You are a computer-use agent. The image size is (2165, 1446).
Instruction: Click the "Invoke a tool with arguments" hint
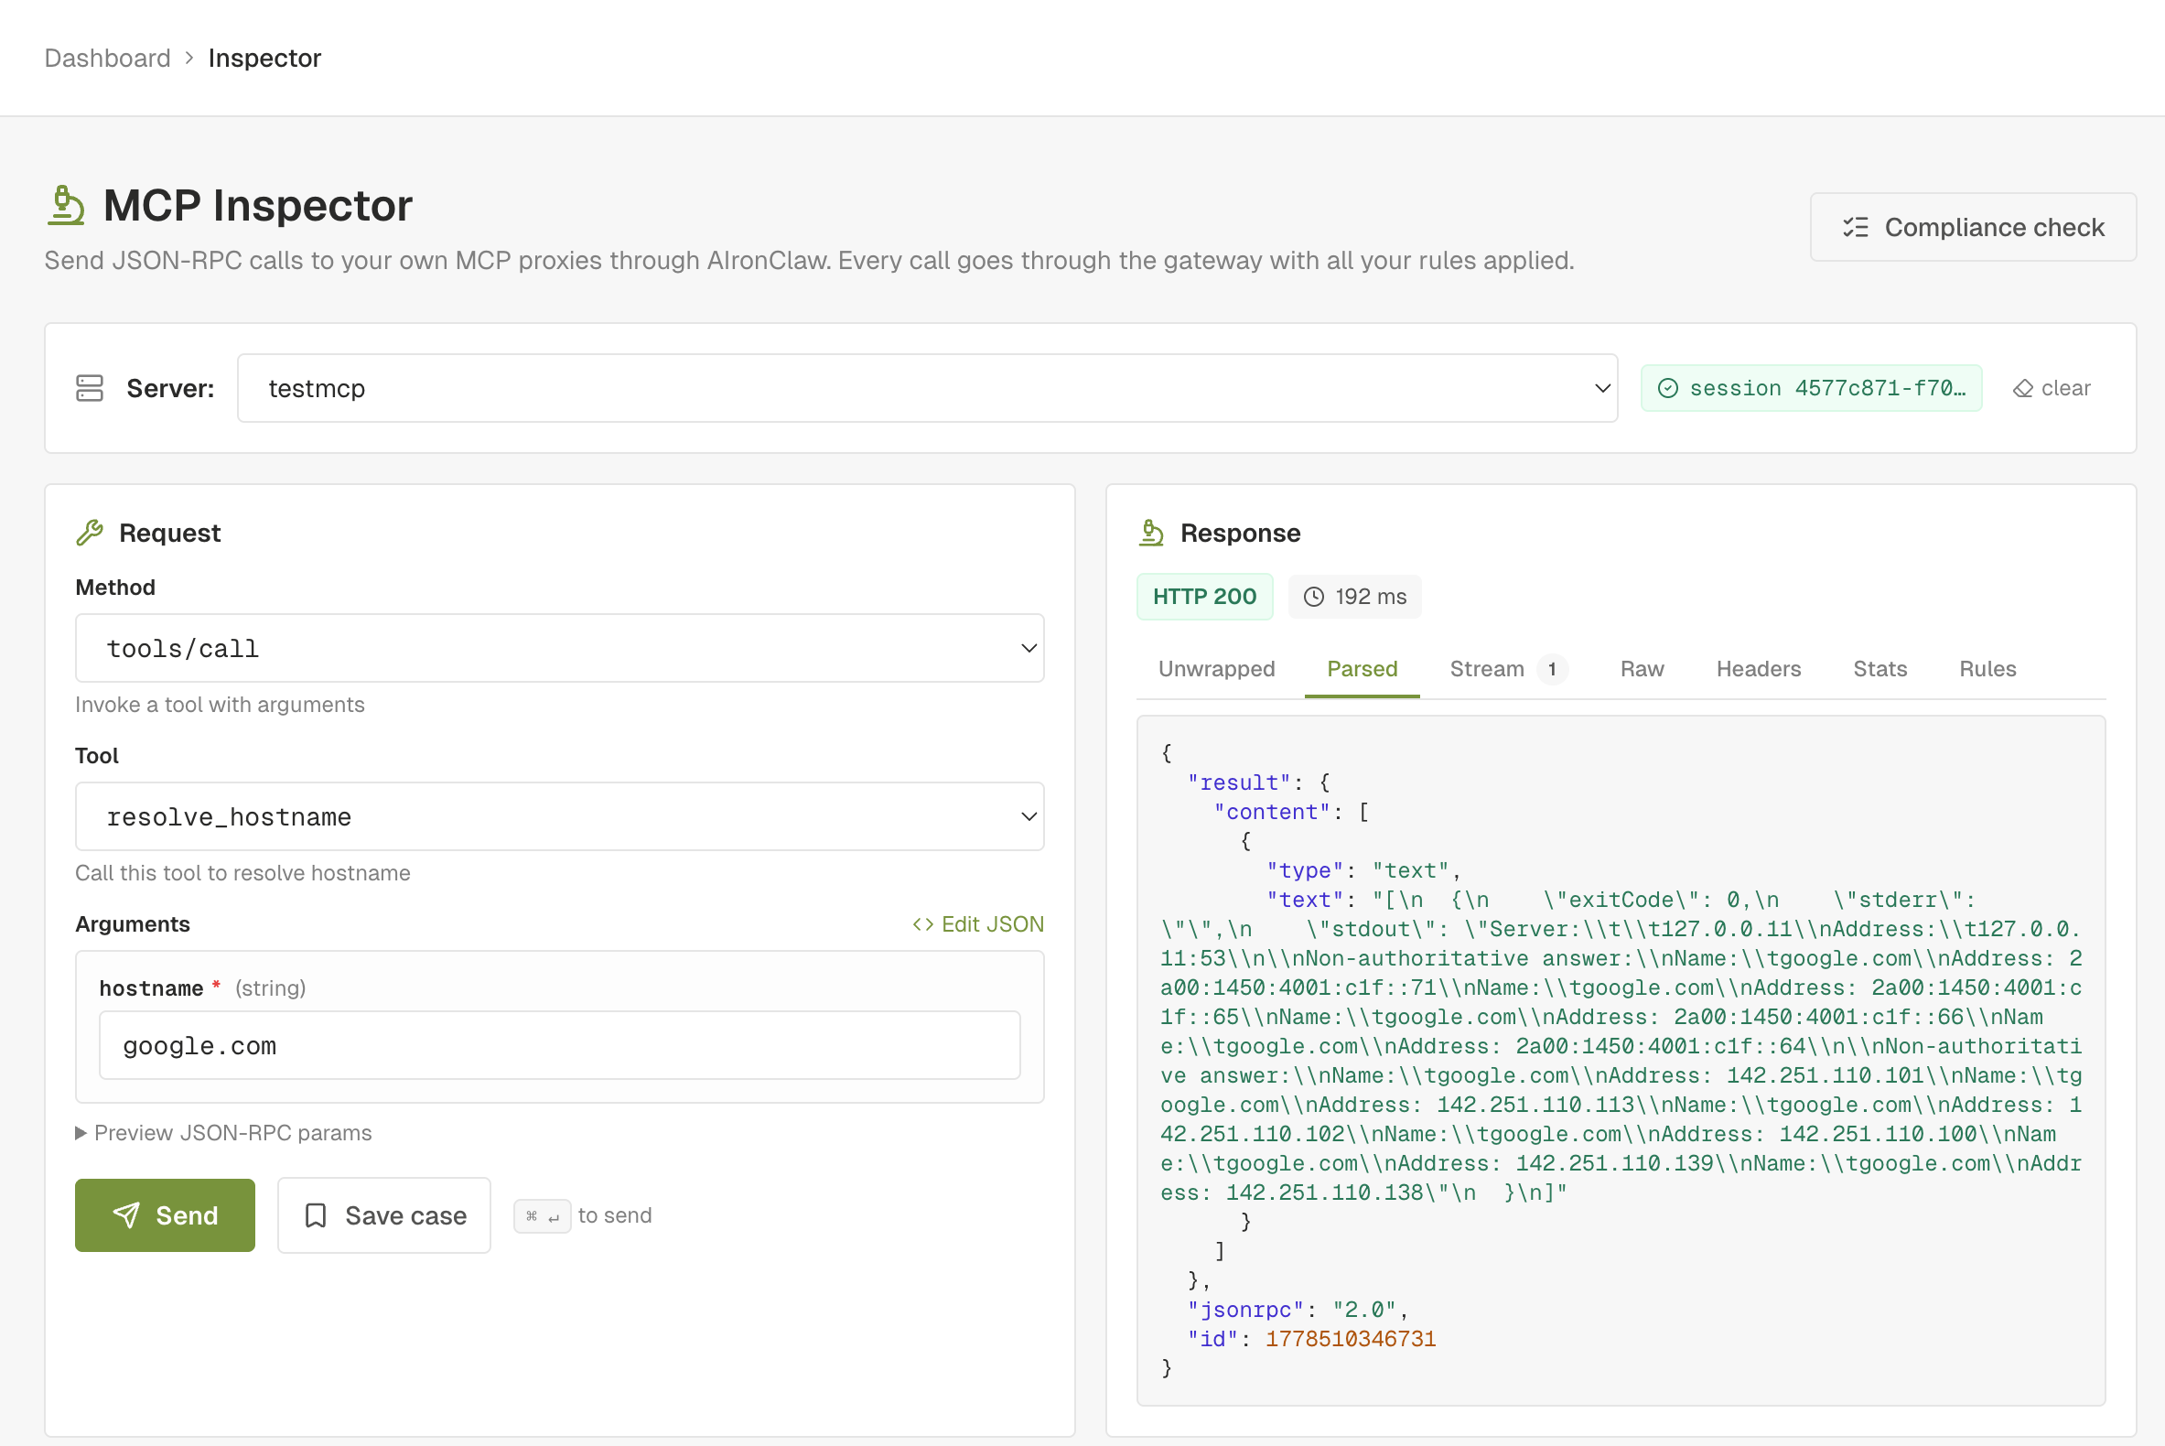click(x=220, y=705)
